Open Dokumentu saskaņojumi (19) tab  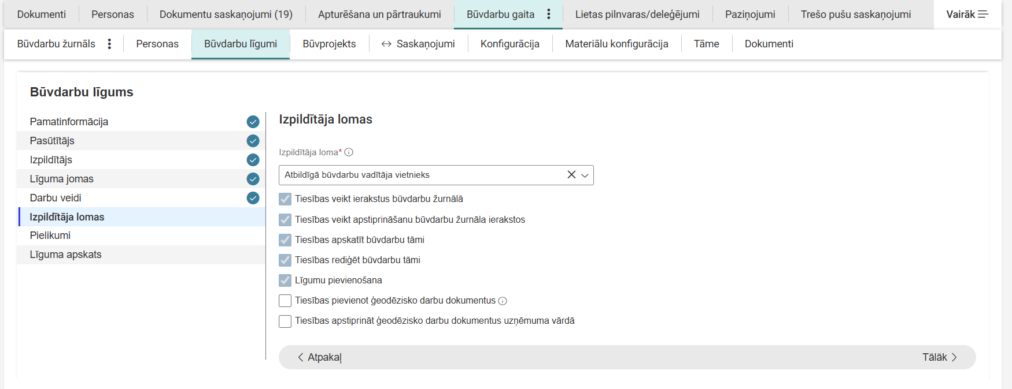pos(226,14)
